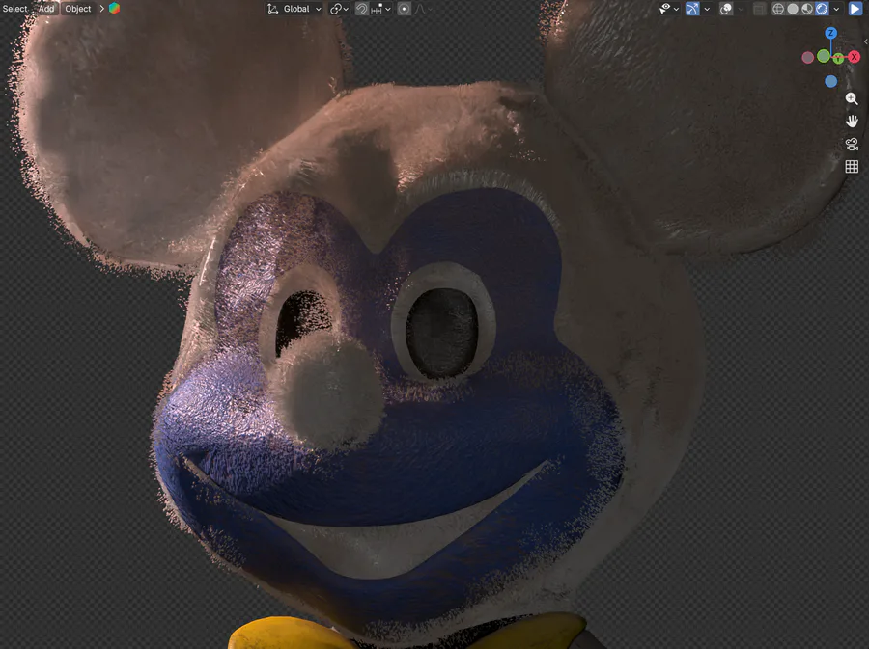Screen dimensions: 869x649
Task: Open the Object menu
Action: [x=78, y=9]
